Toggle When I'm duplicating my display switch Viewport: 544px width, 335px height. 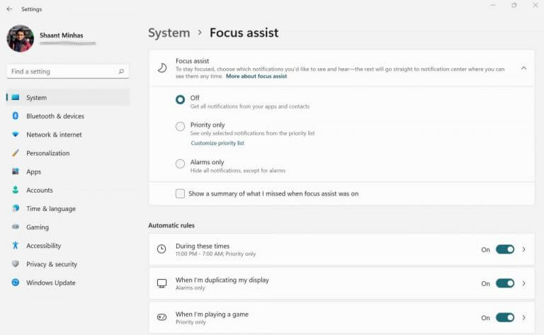click(x=505, y=283)
